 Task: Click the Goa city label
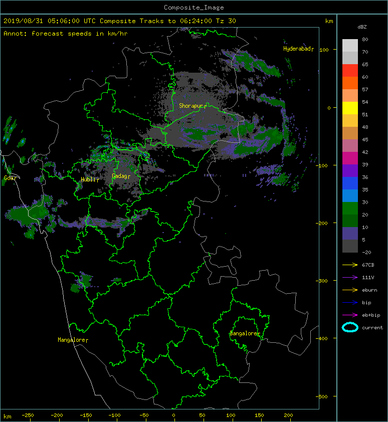coord(10,178)
